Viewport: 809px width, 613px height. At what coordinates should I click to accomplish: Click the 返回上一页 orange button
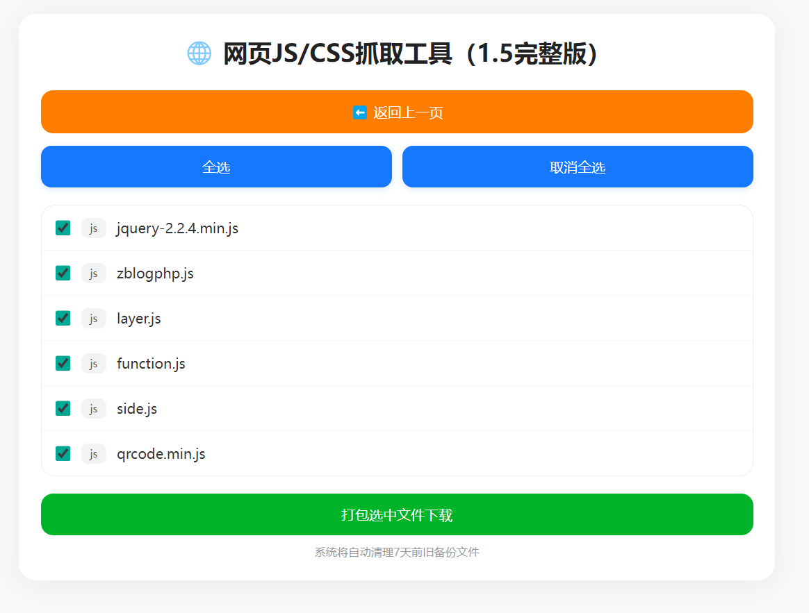[x=398, y=112]
